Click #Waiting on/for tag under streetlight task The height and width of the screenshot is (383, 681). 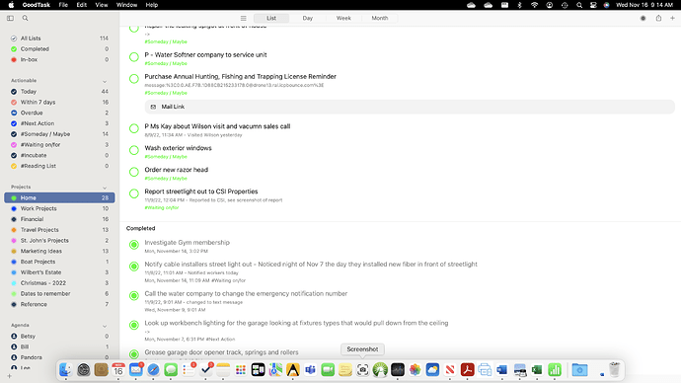pyautogui.click(x=162, y=208)
